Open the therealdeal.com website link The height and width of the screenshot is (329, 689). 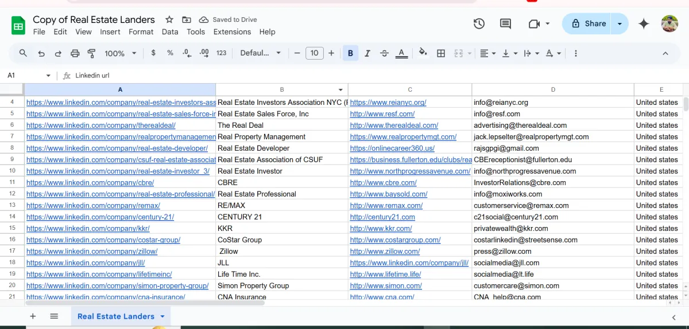click(x=394, y=125)
